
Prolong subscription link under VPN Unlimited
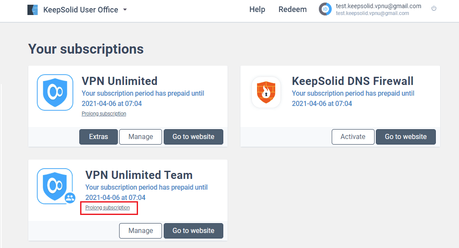click(x=104, y=114)
